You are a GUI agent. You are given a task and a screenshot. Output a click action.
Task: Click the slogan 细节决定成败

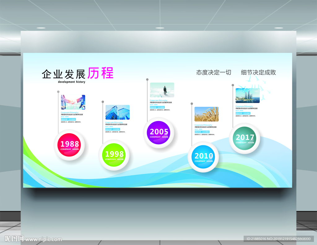point(258,72)
